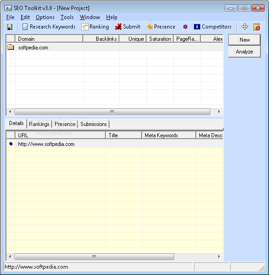This screenshot has height=275, width=269.
Task: Click right arrow of domain list scrollbar
Action: (x=219, y=111)
